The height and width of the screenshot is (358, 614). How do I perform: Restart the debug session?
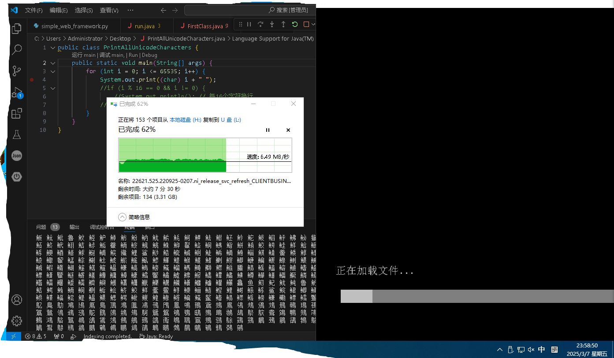(x=295, y=24)
